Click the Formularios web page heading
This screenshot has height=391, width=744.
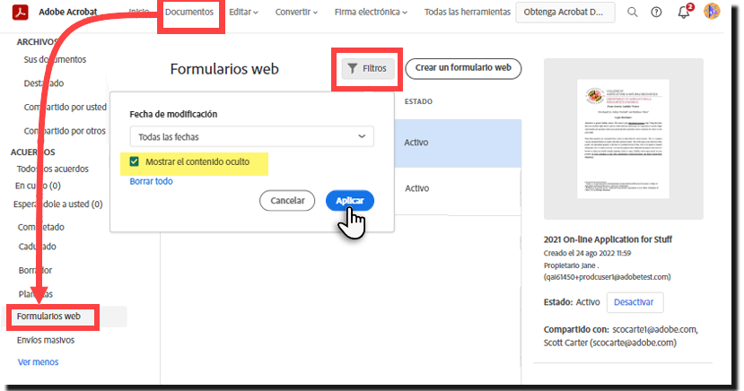(x=224, y=69)
